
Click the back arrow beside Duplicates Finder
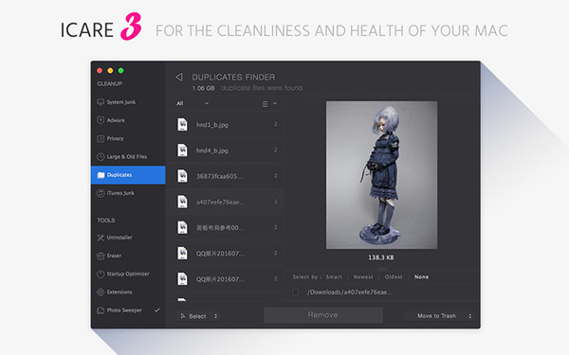click(x=179, y=77)
